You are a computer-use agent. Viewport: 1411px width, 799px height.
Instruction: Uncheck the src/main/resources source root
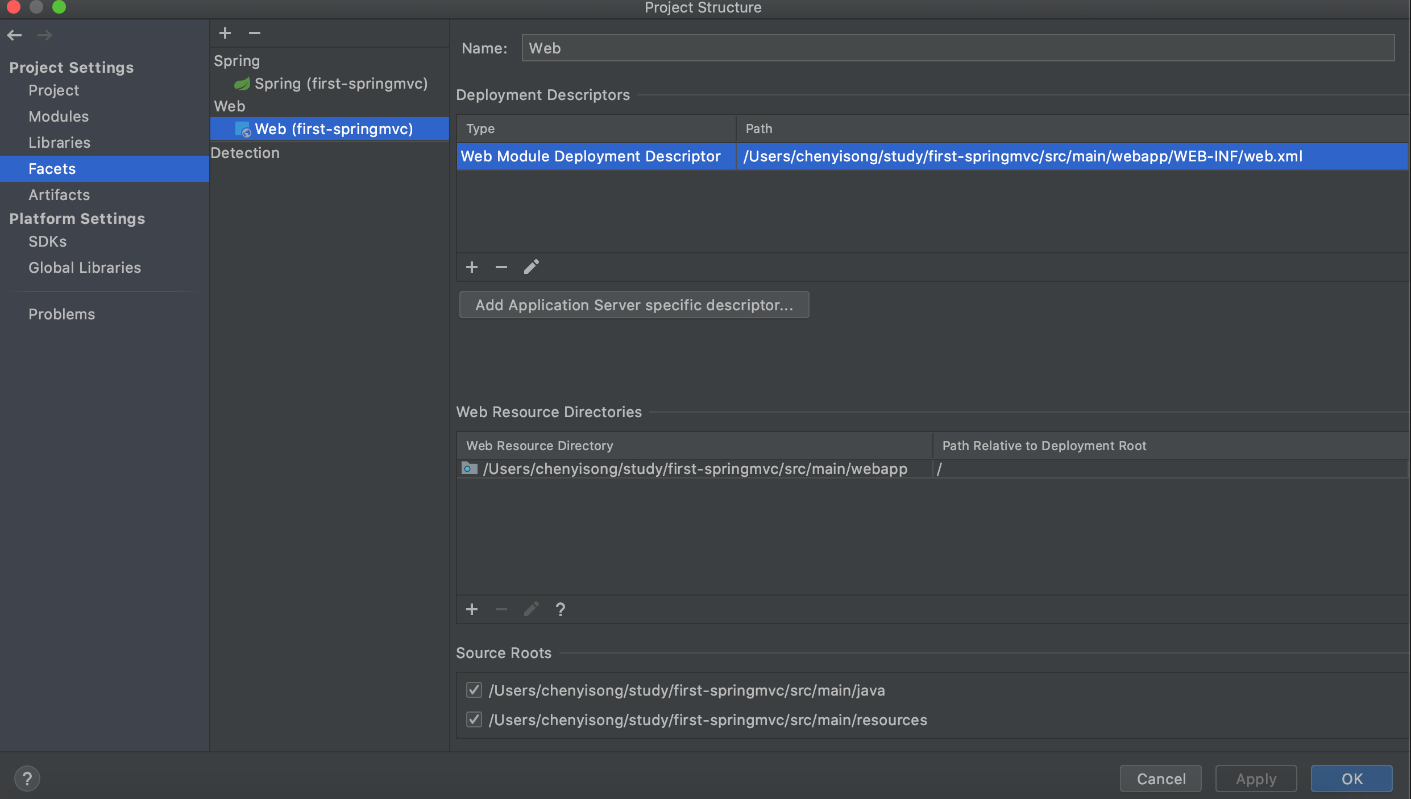(x=474, y=719)
